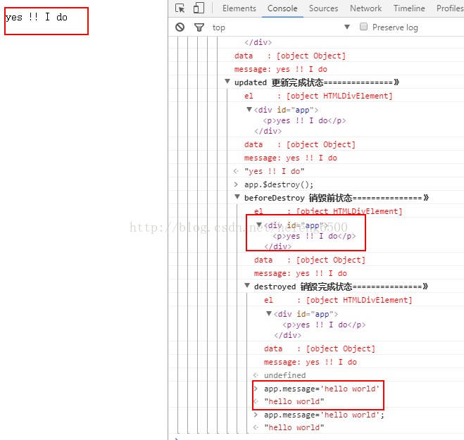This screenshot has height=440, width=464.
Task: Collapse div#app node under beforeDestroy group
Action: click(259, 225)
